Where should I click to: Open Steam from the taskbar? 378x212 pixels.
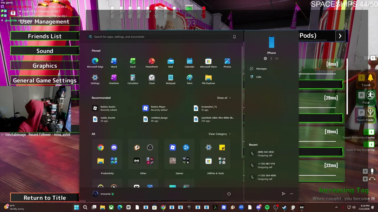pyautogui.click(x=284, y=207)
